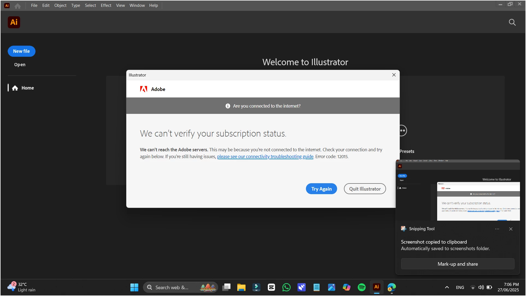Click the home icon in menu bar
The image size is (526, 296).
pyautogui.click(x=17, y=6)
